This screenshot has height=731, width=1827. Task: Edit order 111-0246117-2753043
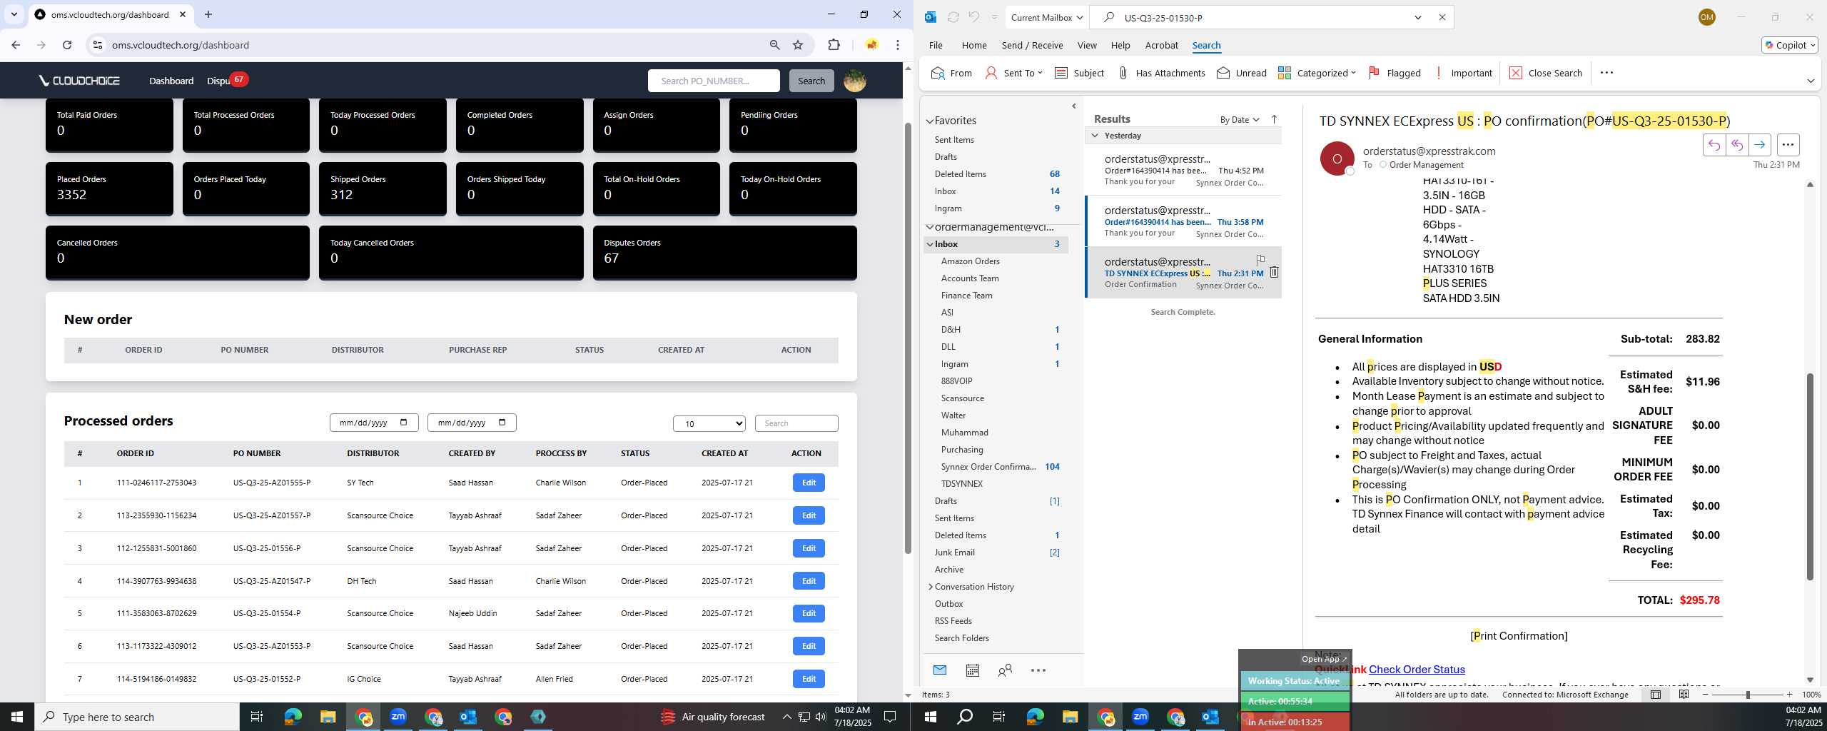click(809, 483)
